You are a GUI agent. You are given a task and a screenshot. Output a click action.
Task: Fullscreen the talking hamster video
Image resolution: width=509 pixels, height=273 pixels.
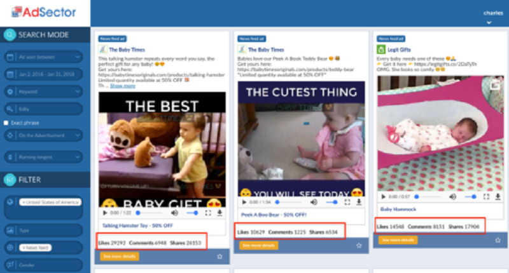point(208,213)
